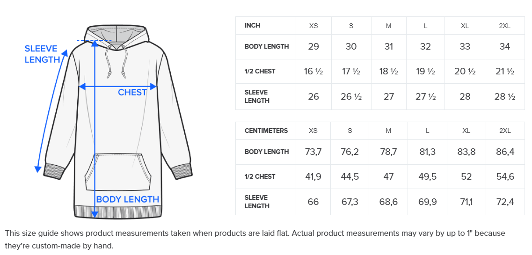Click the body length value 34

504,46
